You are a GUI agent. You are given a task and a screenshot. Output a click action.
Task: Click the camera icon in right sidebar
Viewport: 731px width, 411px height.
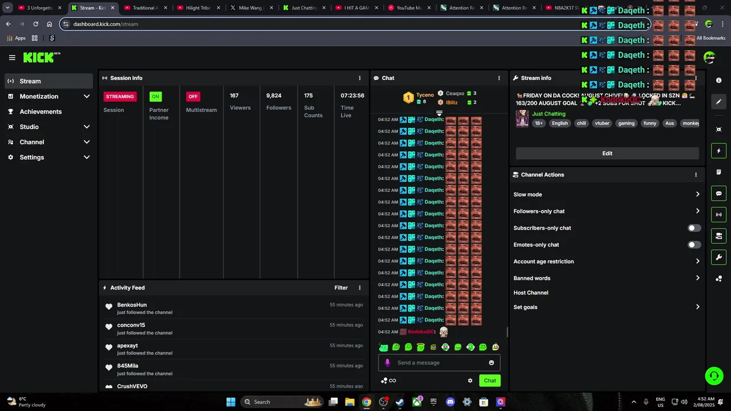tap(719, 236)
